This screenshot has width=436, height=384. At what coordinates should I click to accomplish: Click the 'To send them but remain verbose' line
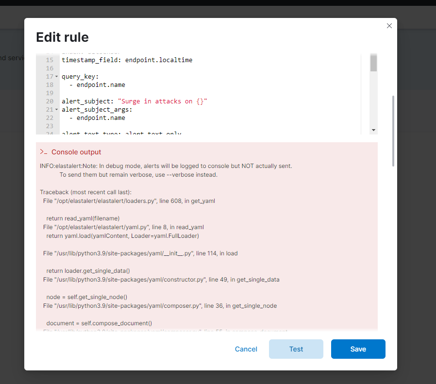pos(138,175)
